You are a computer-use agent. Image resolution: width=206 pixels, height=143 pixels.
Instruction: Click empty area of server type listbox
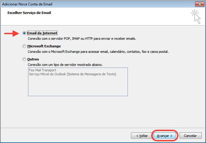point(78,86)
